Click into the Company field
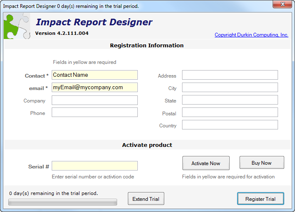Screen dimensions: 295x212 (95, 100)
